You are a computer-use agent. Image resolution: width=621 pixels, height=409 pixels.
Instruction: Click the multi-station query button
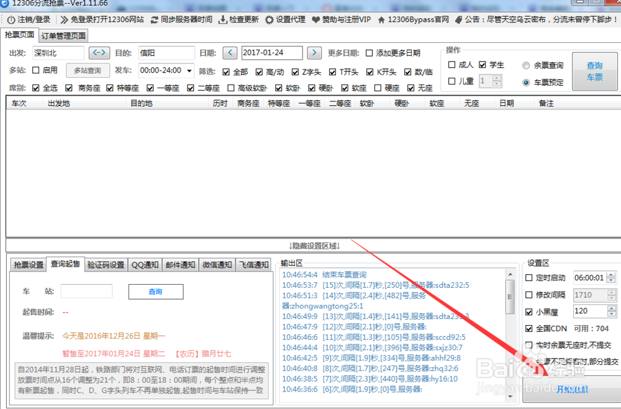pyautogui.click(x=88, y=70)
